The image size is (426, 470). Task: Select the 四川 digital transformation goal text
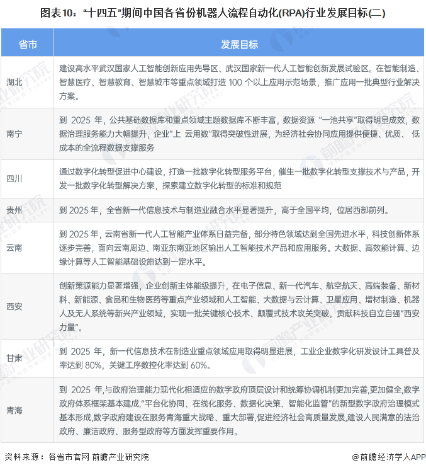(x=239, y=179)
